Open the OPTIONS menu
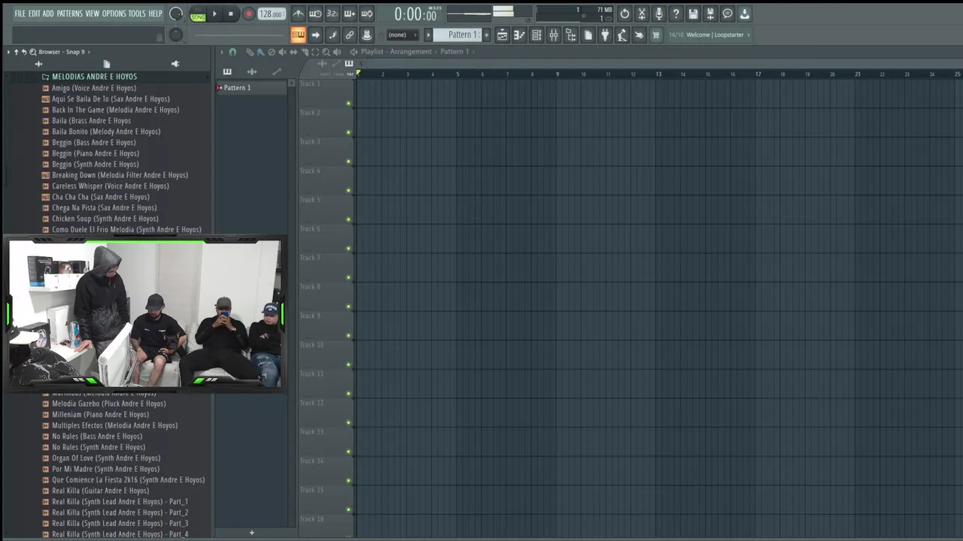The image size is (963, 541). coord(114,14)
